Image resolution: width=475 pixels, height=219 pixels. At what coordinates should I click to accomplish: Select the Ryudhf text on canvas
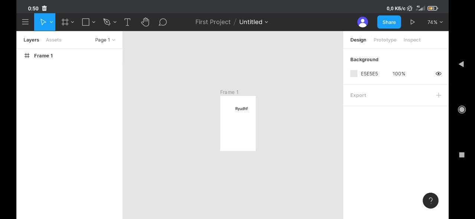coord(241,109)
